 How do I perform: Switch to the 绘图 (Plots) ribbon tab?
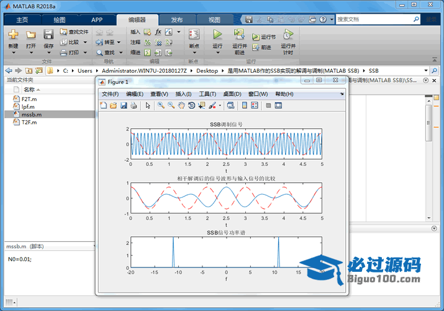point(60,20)
